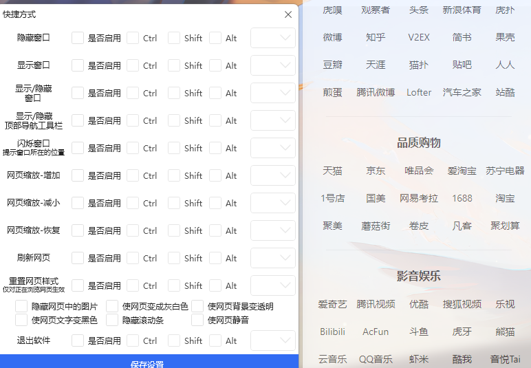This screenshot has width=531, height=368.
Task: Open the 虎牙 link
Action: pyautogui.click(x=462, y=332)
